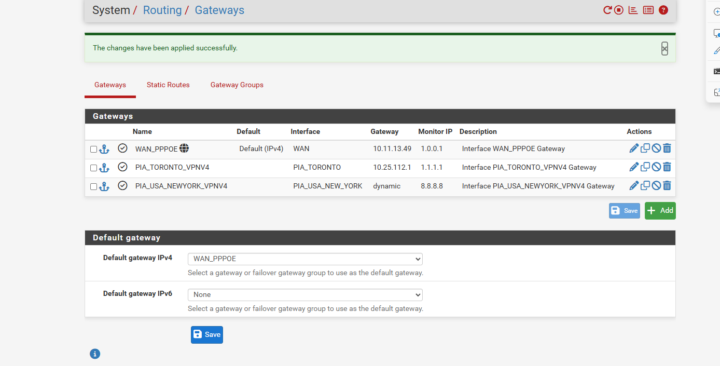Disable the PIA_USA_NEWYORK_VPNV4 gateway
The width and height of the screenshot is (720, 366).
pos(656,186)
